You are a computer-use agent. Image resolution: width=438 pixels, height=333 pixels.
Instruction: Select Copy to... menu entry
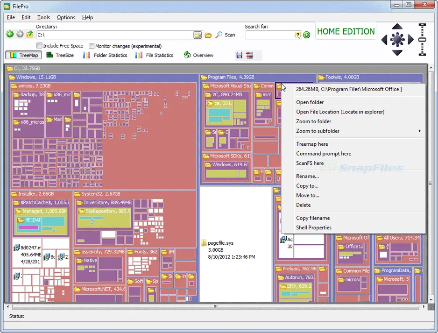click(307, 185)
